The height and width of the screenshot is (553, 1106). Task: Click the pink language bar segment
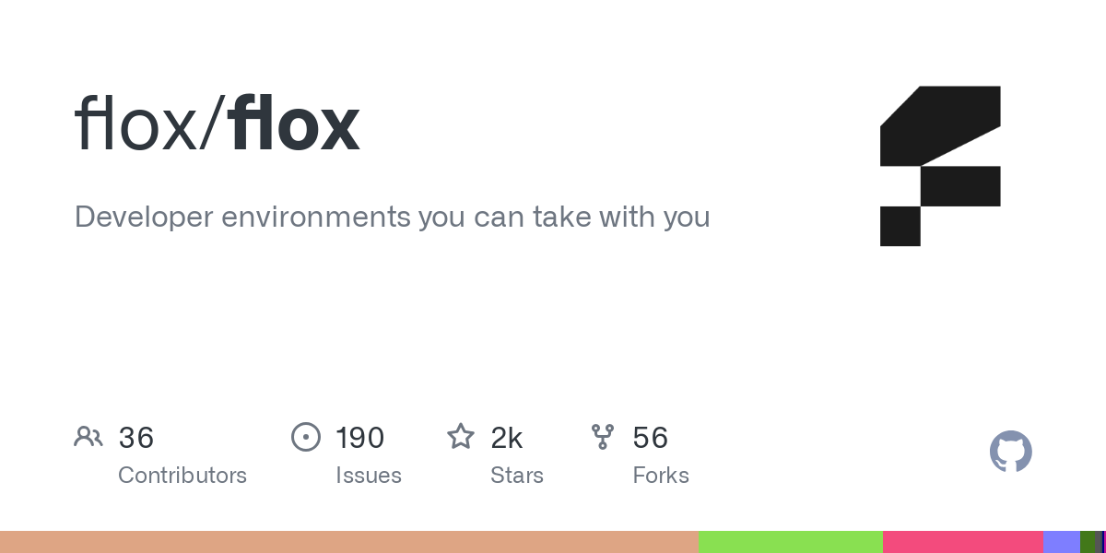point(962,542)
